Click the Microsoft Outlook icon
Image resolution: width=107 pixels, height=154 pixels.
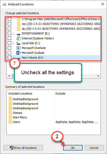[18, 53]
